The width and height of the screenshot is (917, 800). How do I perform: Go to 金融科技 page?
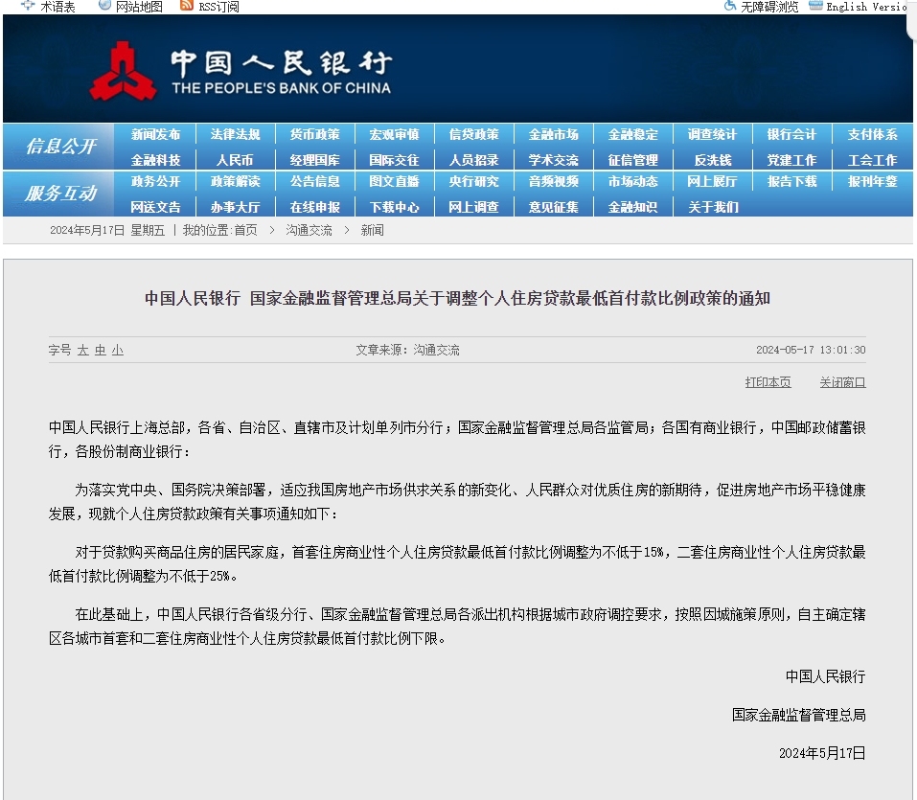(x=155, y=160)
